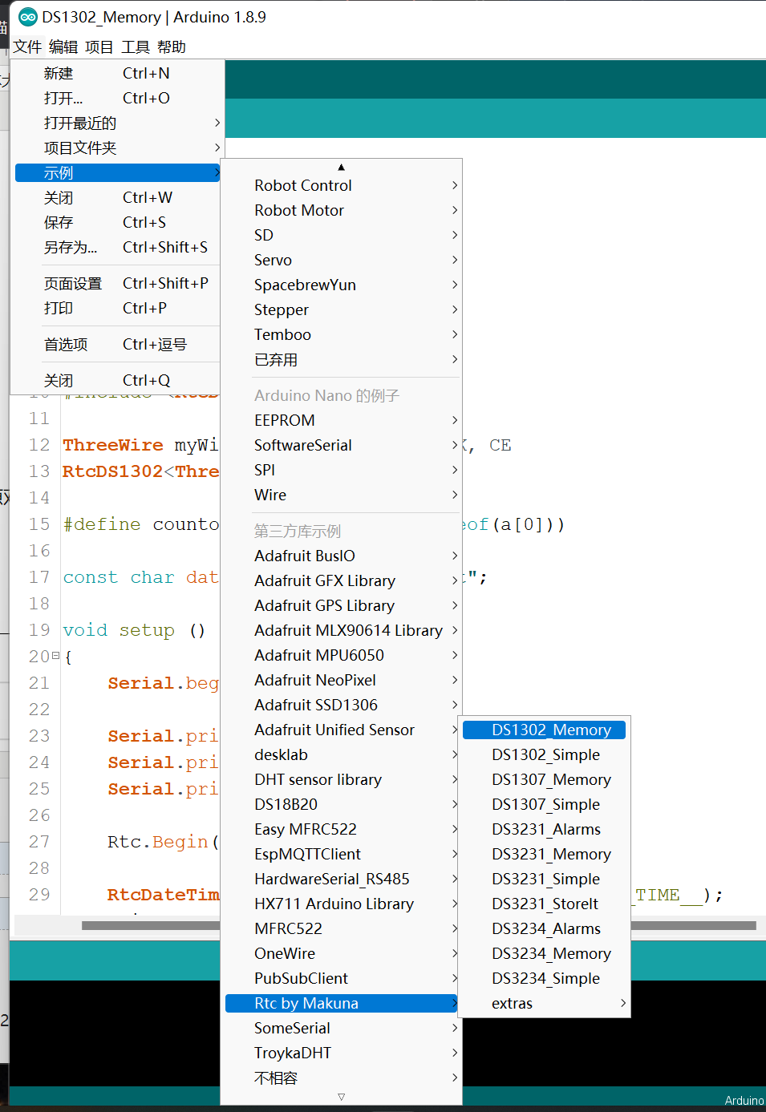Expand HX711 Arduino Library examples
Screen dimensions: 766x1112
point(341,904)
